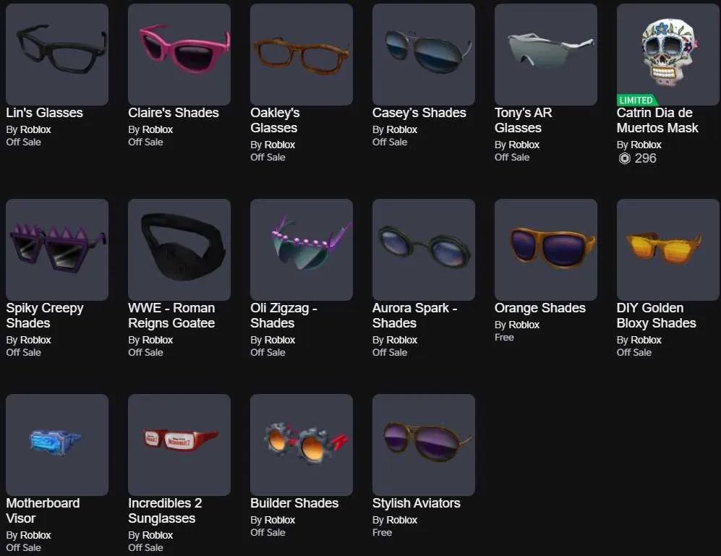Viewport: 721px width, 556px height.
Task: Follow the "Oakley's Glasses" name link
Action: (275, 120)
